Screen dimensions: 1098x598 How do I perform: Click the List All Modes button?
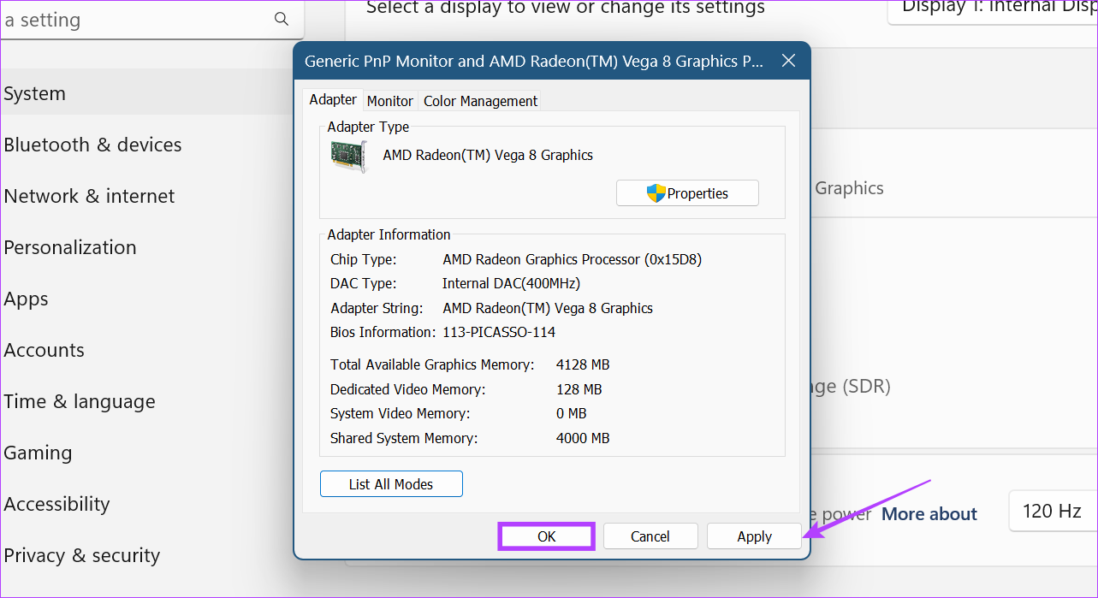point(391,484)
